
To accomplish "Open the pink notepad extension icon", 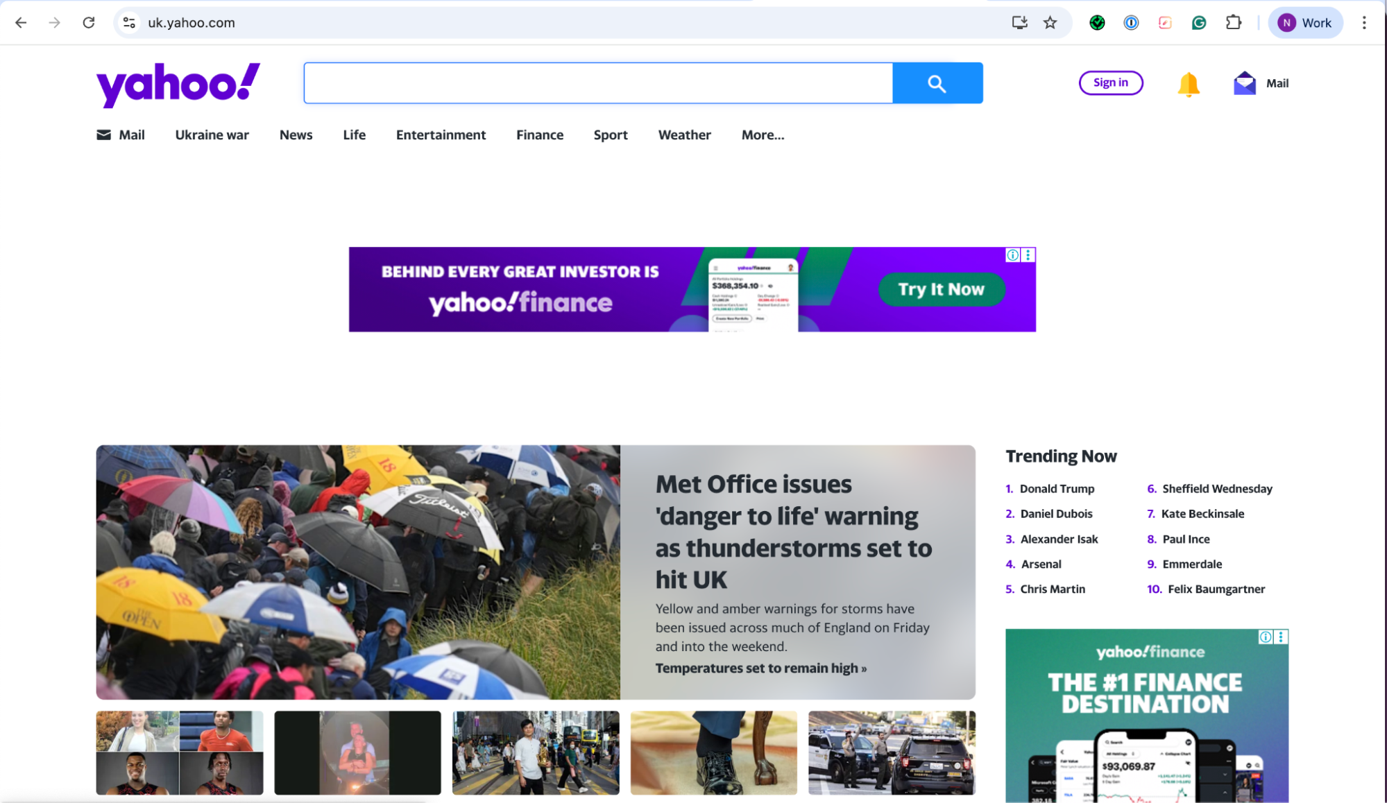I will (x=1165, y=23).
